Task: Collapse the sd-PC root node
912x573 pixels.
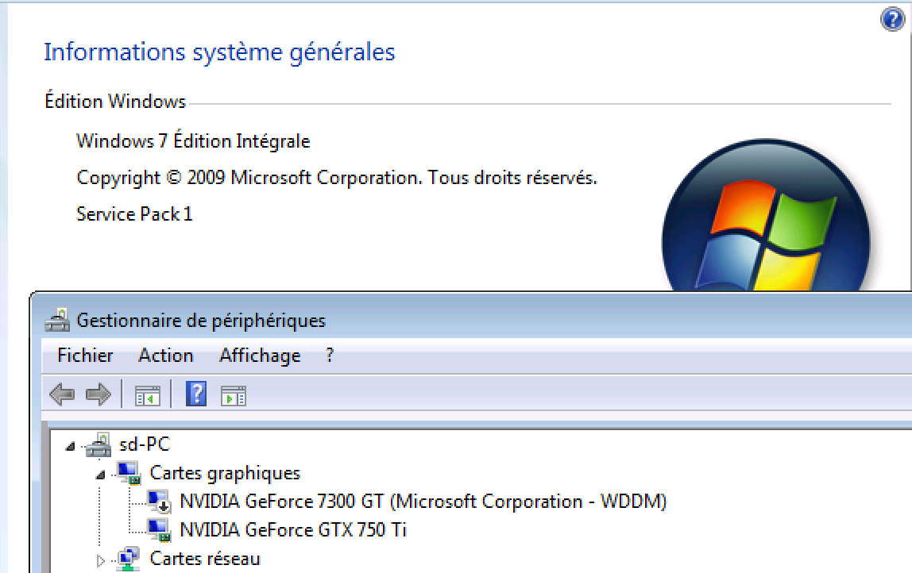Action: point(71,446)
